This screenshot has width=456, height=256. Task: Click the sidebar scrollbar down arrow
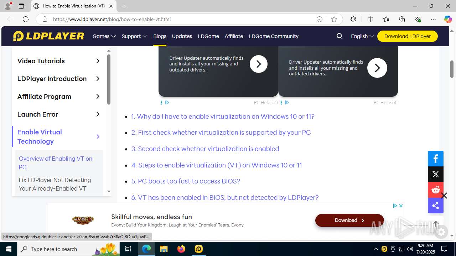point(109,192)
